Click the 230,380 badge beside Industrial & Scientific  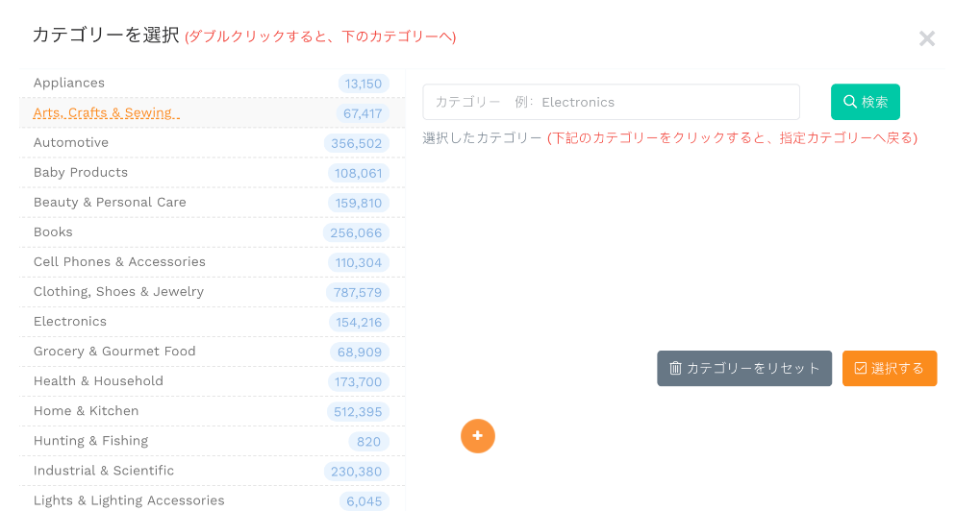pos(356,472)
